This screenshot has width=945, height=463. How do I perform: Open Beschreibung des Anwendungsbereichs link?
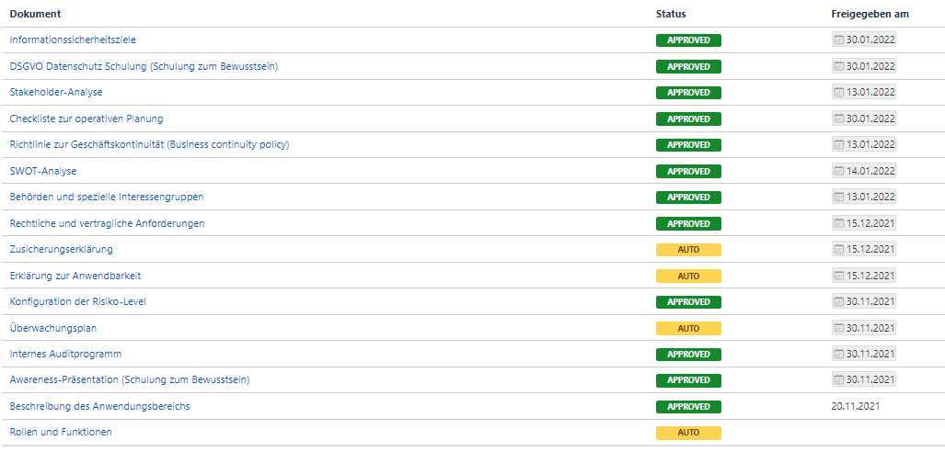[x=99, y=406]
